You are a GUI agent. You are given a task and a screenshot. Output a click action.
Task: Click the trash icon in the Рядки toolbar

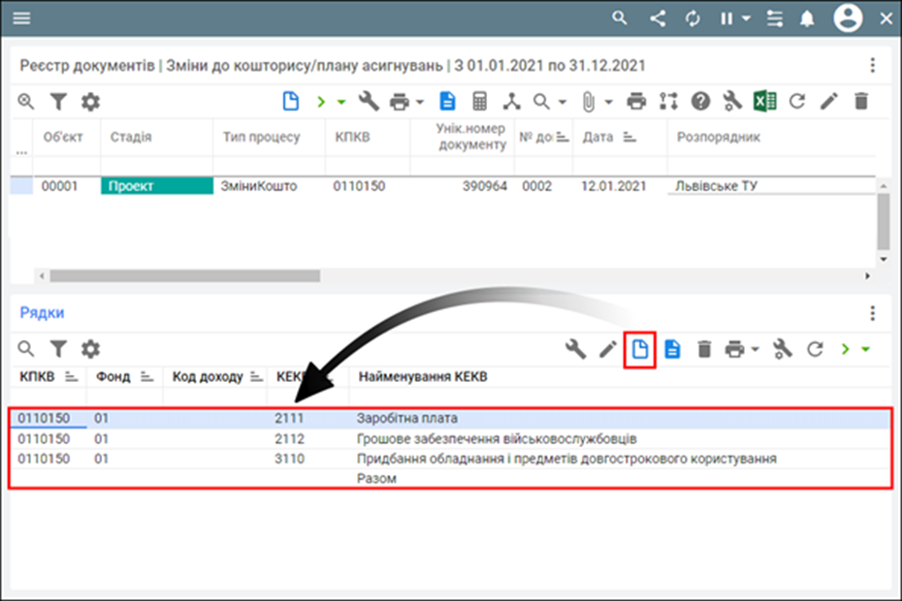pyautogui.click(x=705, y=349)
